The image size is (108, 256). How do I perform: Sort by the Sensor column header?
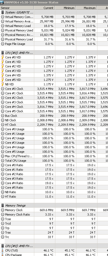pyautogui.click(x=17, y=8)
